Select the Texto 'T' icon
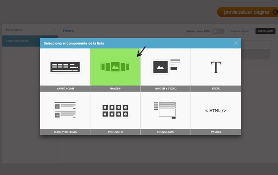 coord(216,67)
